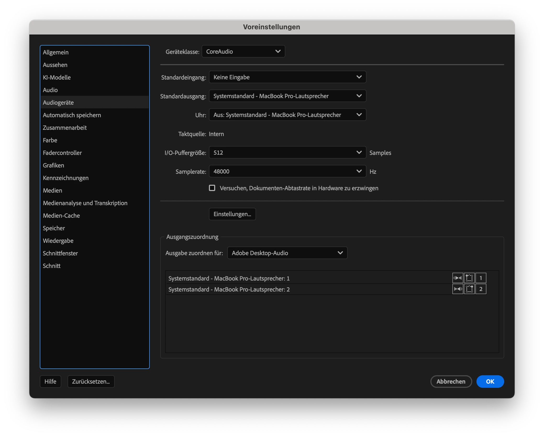Click the front-left surround icon on row 1
This screenshot has height=437, width=544.
tap(469, 278)
